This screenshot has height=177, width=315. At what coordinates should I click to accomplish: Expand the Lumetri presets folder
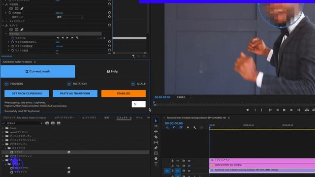[x=3, y=132]
